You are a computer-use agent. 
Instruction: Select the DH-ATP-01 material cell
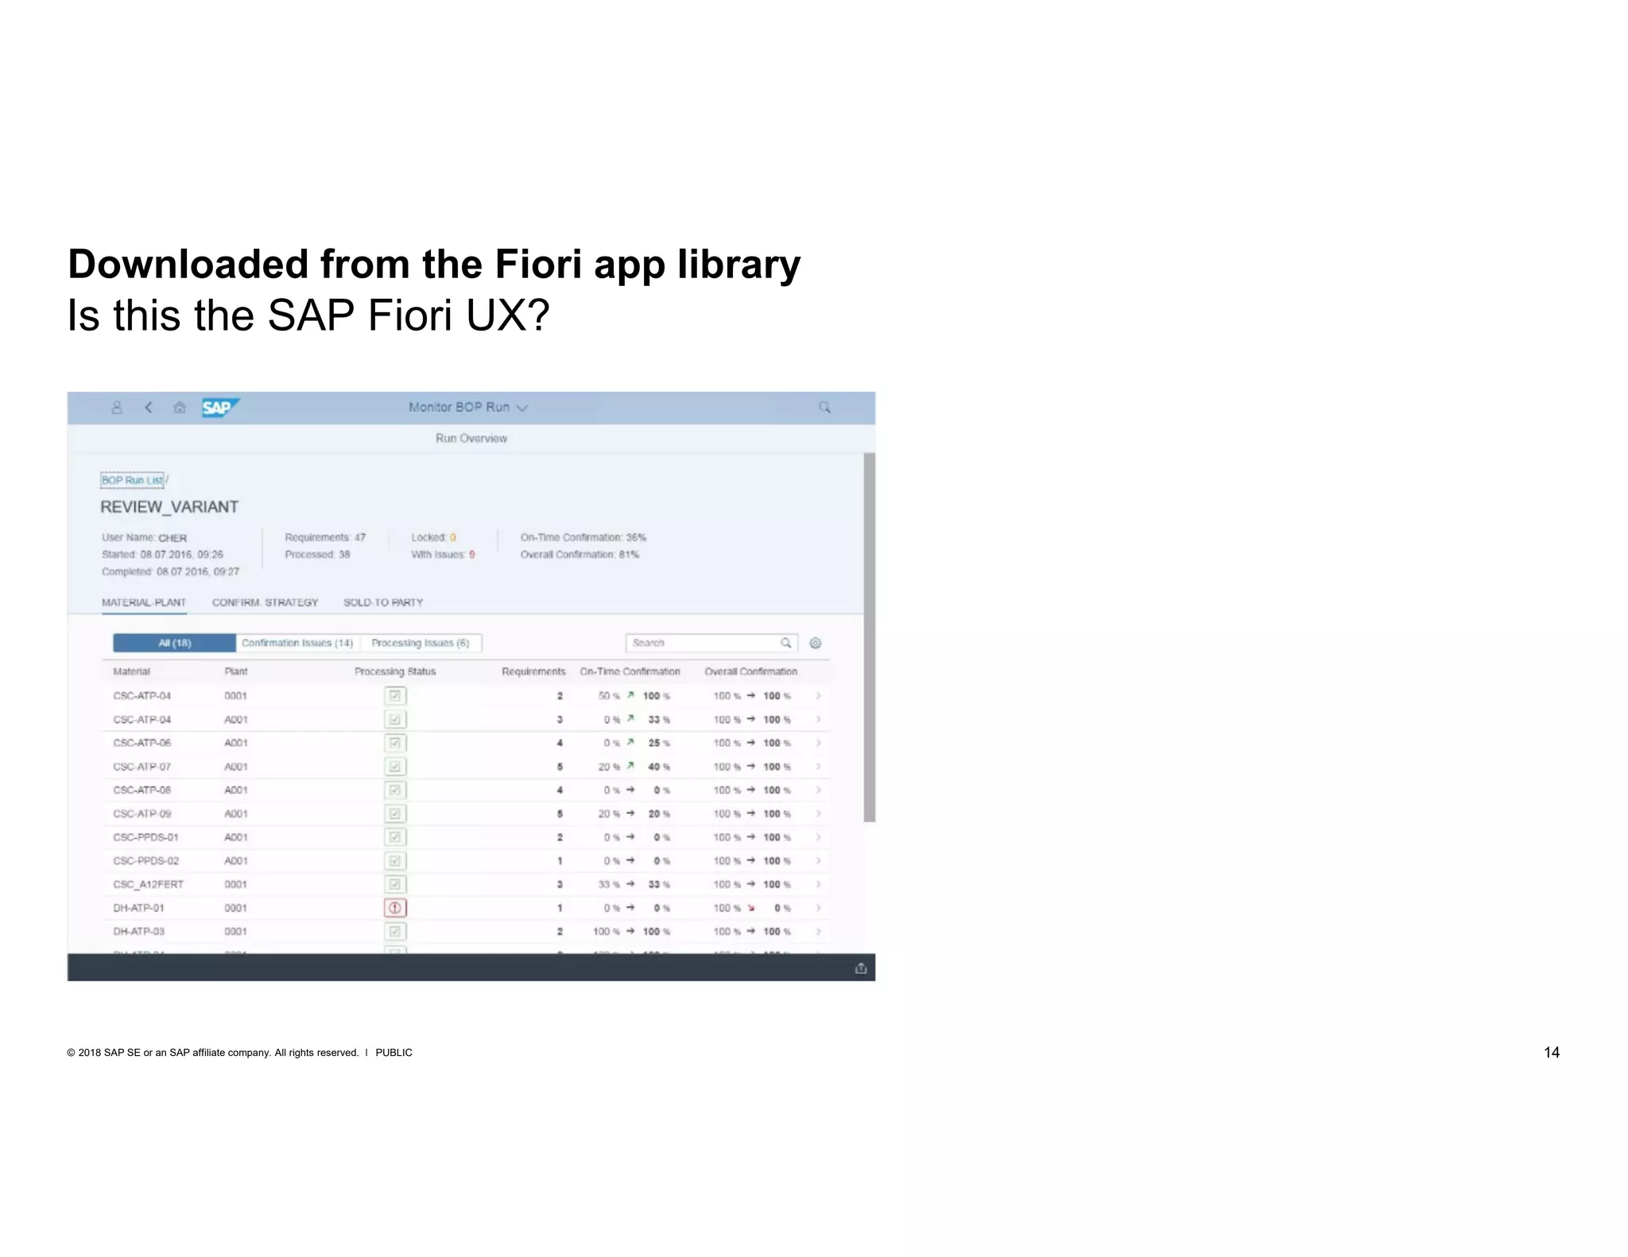pos(138,907)
